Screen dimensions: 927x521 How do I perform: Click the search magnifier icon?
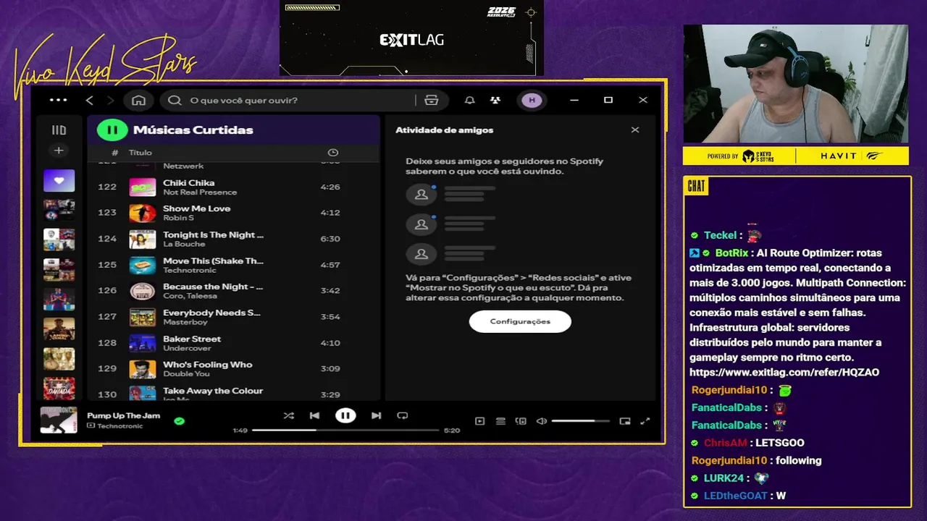tap(175, 100)
